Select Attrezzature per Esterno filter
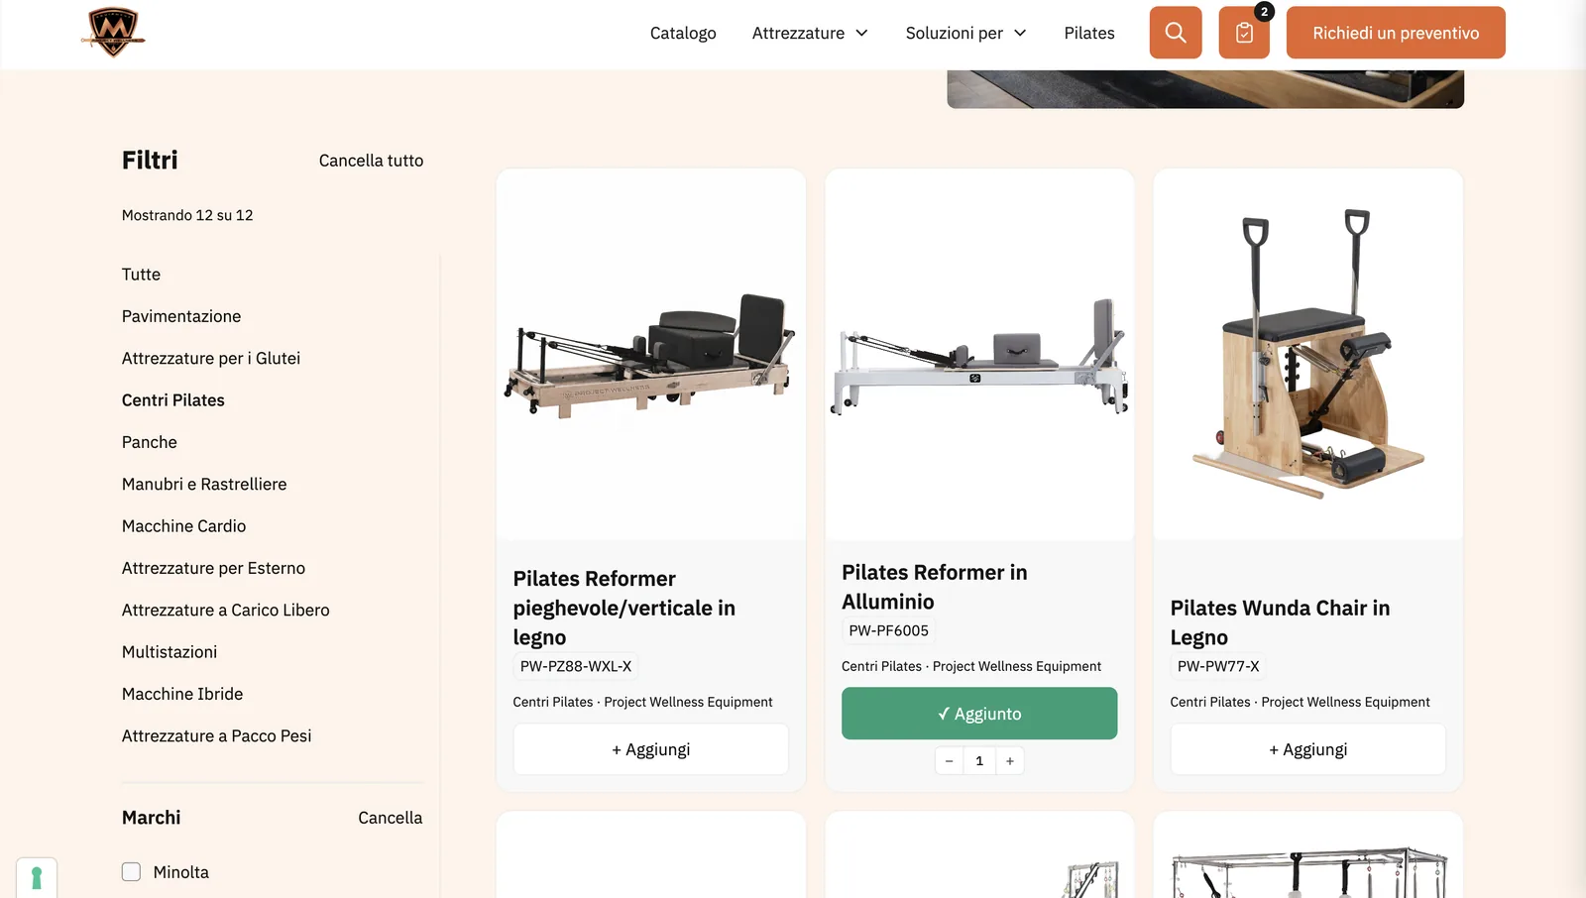The width and height of the screenshot is (1586, 898). coord(213,568)
